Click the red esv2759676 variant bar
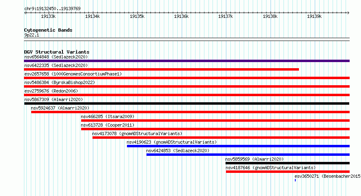The width and height of the screenshot is (361, 196). click(x=187, y=95)
